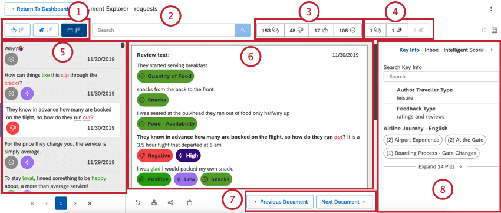
Task: Select the date sort button
Action: click(74, 30)
